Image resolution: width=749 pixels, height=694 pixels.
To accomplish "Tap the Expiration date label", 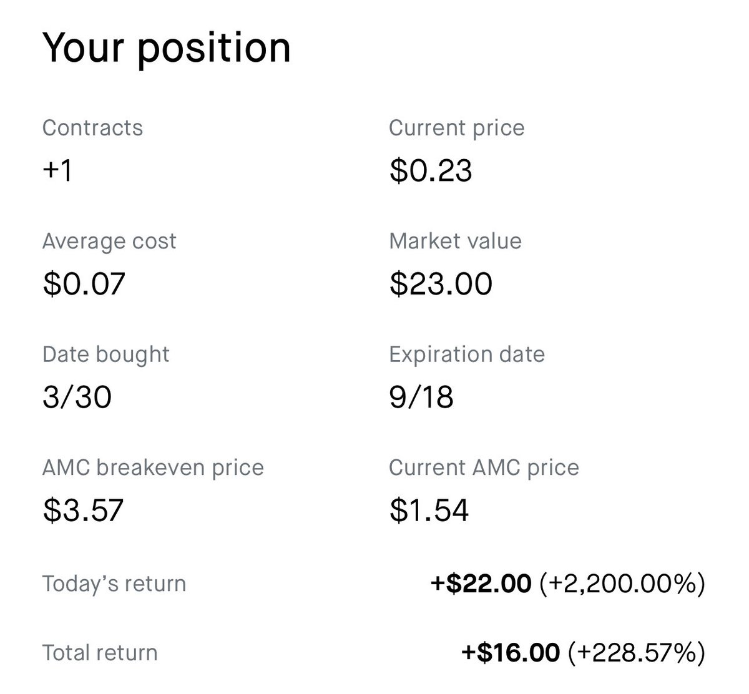I will coord(466,354).
